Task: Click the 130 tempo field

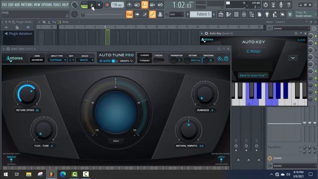Action: 117,5
